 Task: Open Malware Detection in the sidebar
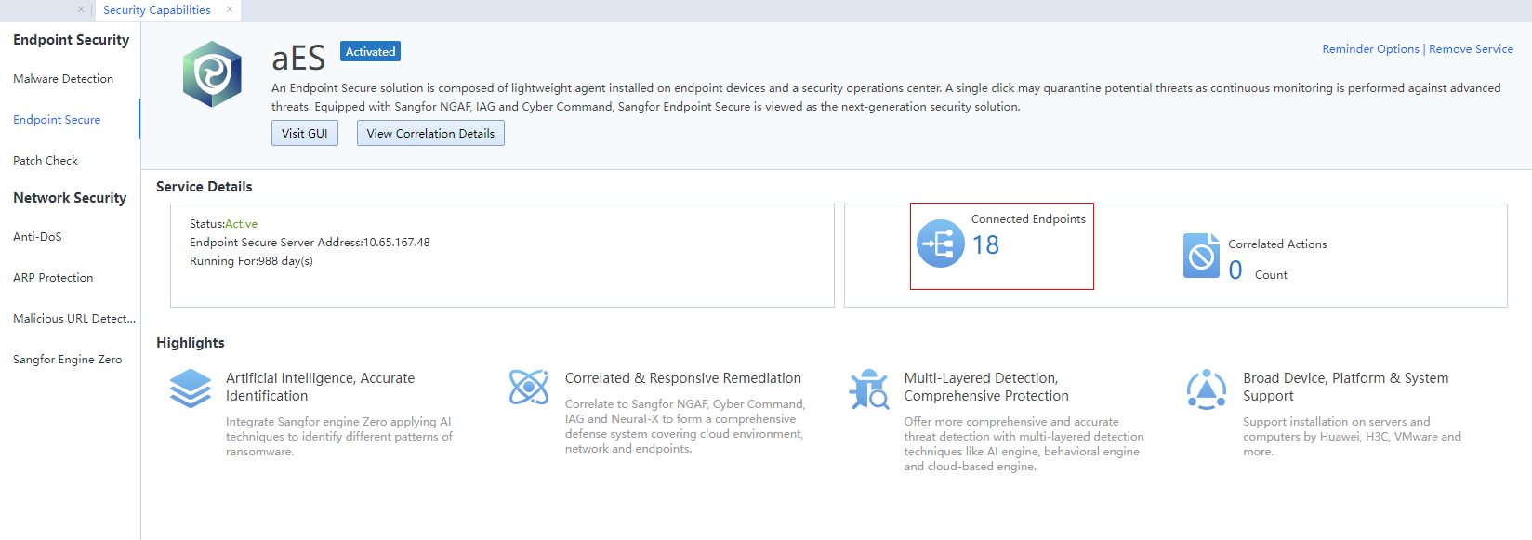[63, 79]
